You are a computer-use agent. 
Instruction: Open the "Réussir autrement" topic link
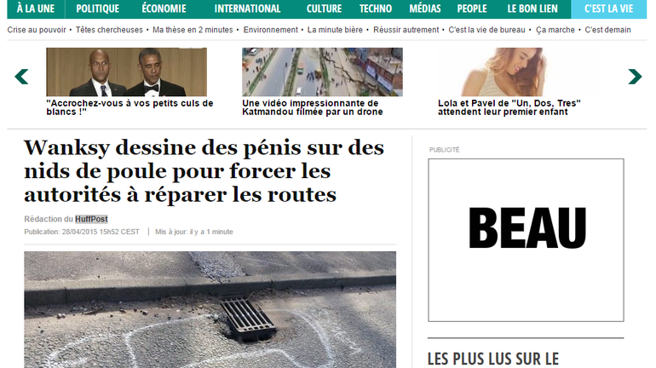(406, 30)
